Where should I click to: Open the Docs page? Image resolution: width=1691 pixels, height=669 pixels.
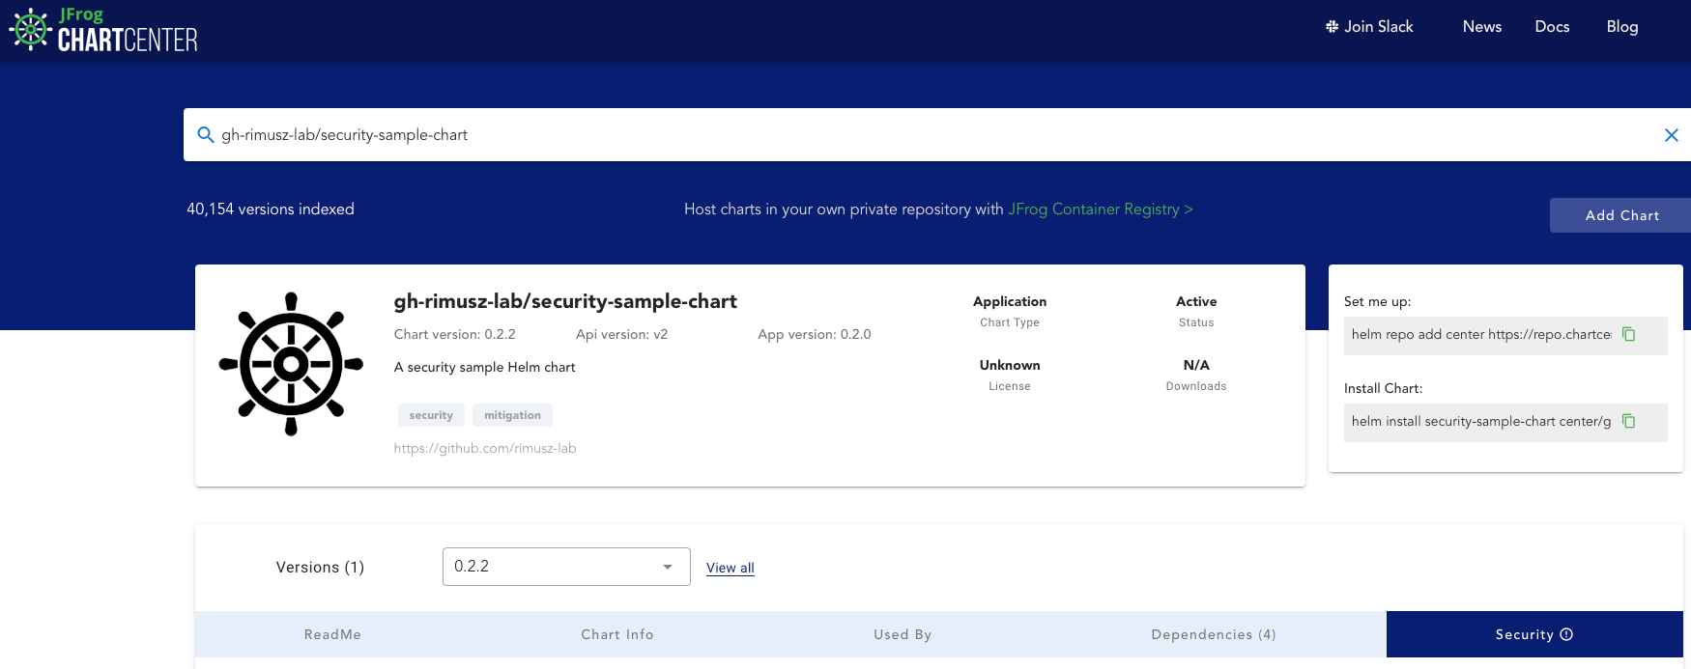pos(1552,27)
